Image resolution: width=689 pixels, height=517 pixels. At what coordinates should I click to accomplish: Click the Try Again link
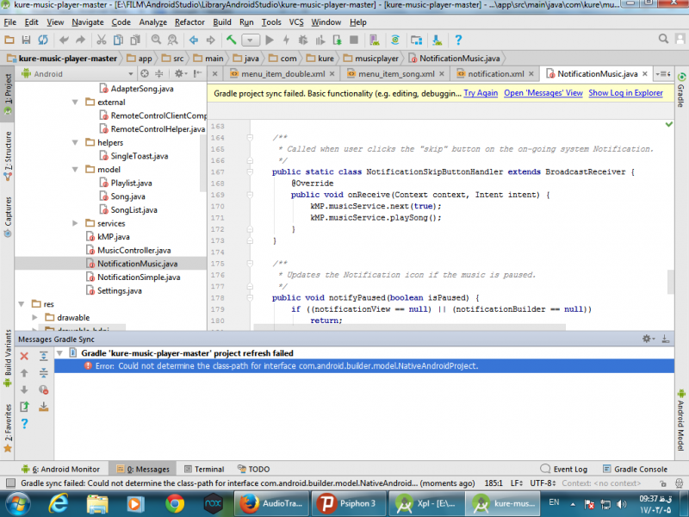tap(481, 93)
